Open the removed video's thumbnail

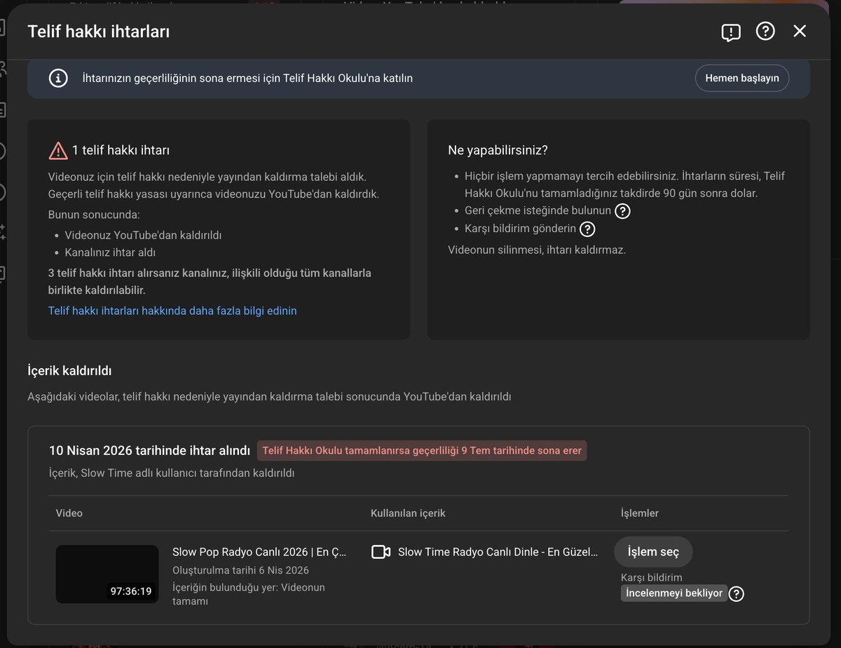pyautogui.click(x=107, y=574)
